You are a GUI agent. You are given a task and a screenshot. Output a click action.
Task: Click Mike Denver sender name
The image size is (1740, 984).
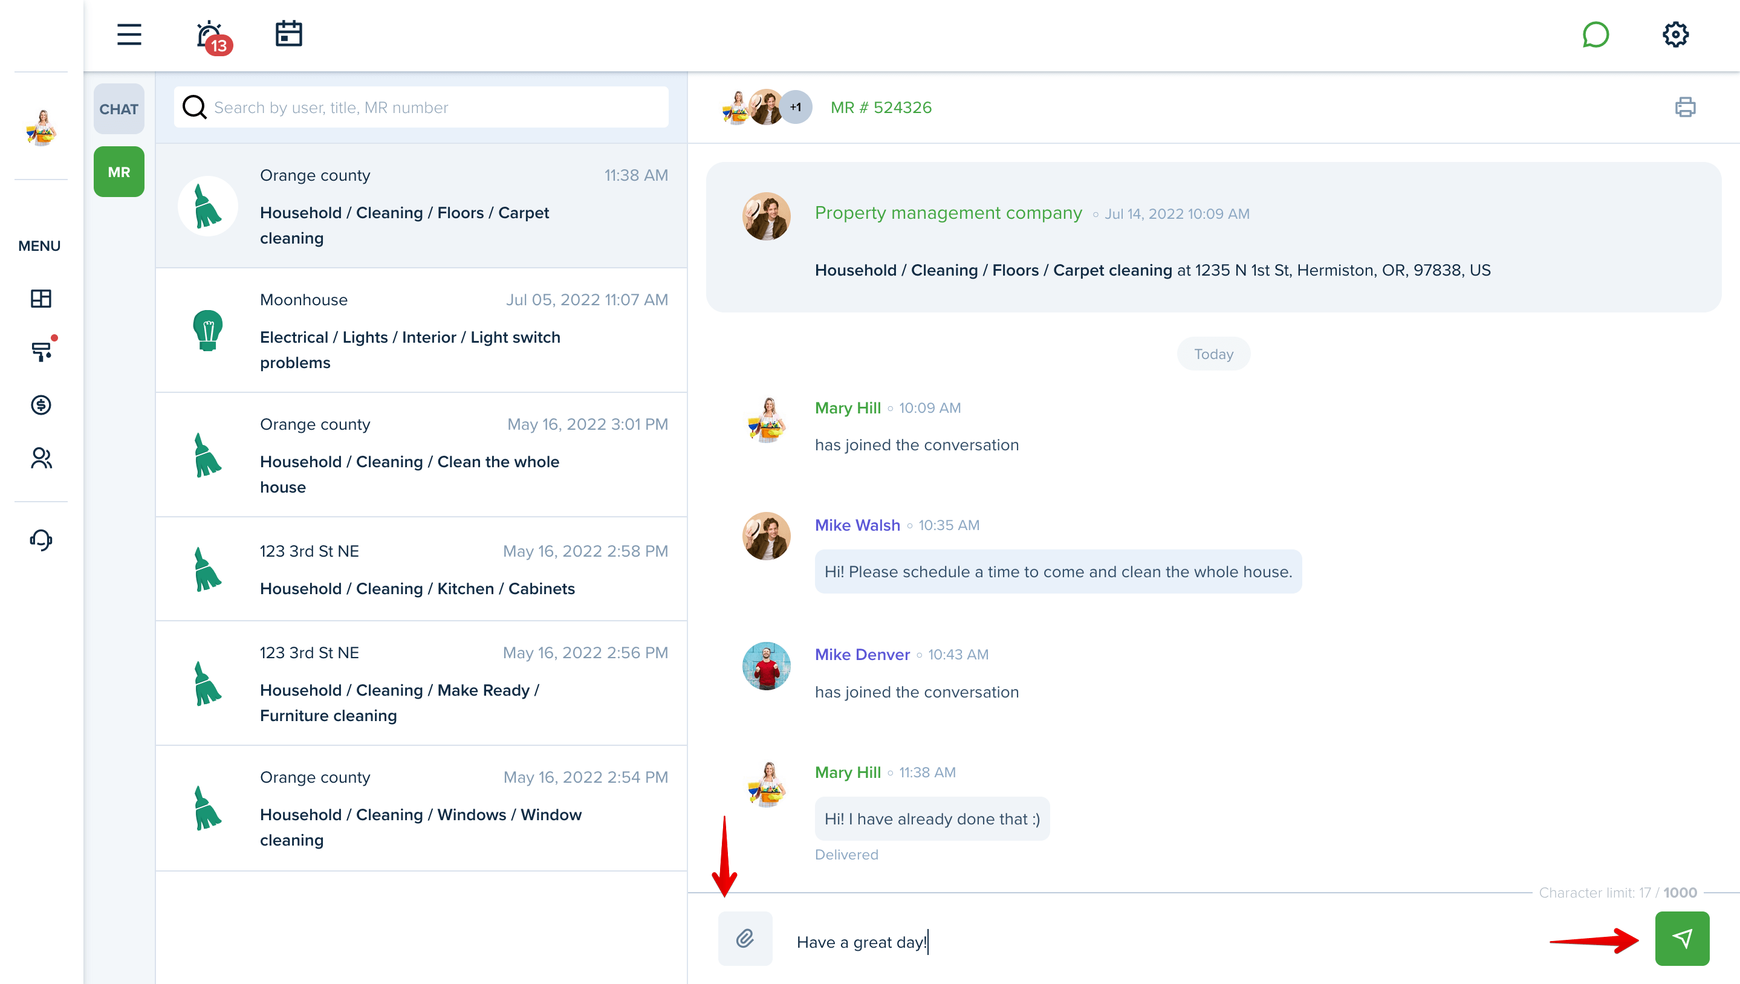[862, 654]
